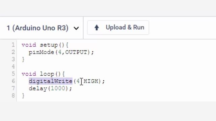This screenshot has height=121, width=216.
Task: Click the delay function name
Action: pyautogui.click(x=38, y=88)
